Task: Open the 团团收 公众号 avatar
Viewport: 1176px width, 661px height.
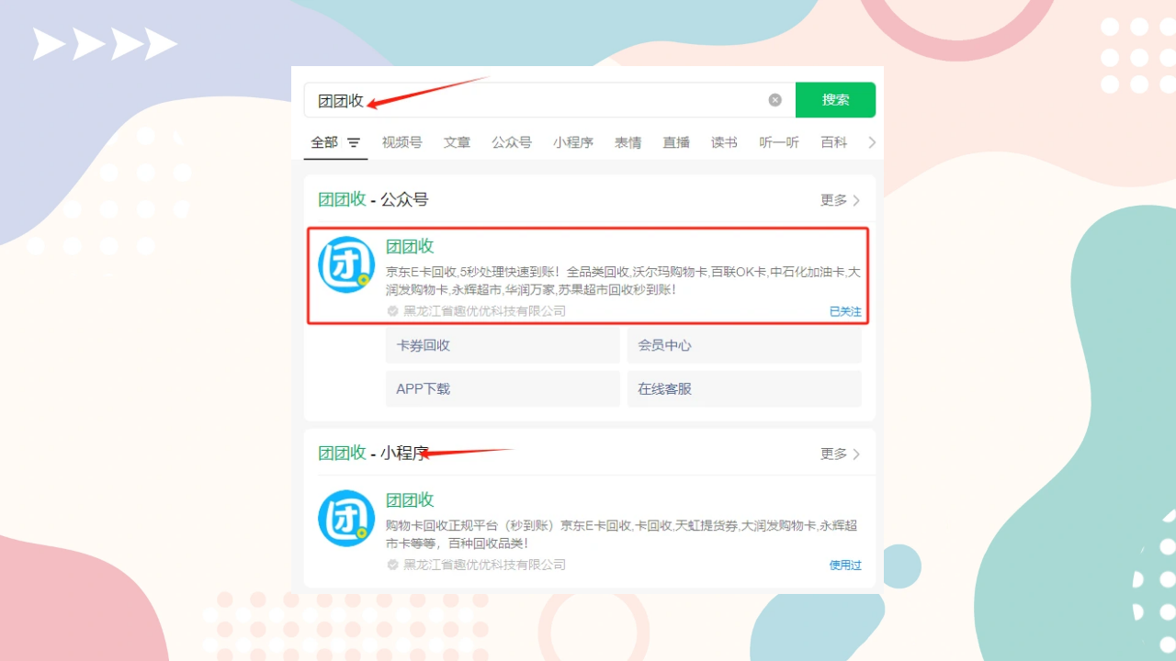Action: pos(346,265)
